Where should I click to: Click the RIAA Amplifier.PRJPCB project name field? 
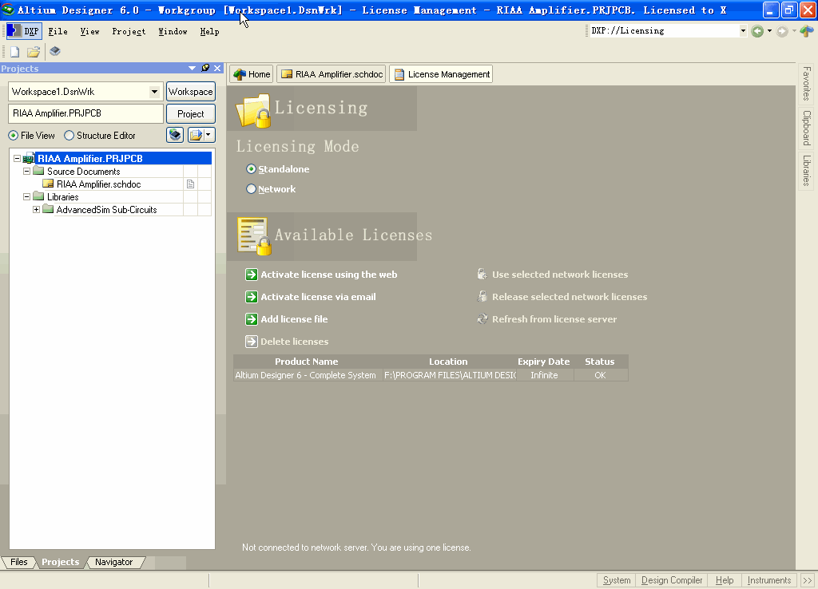coord(85,113)
